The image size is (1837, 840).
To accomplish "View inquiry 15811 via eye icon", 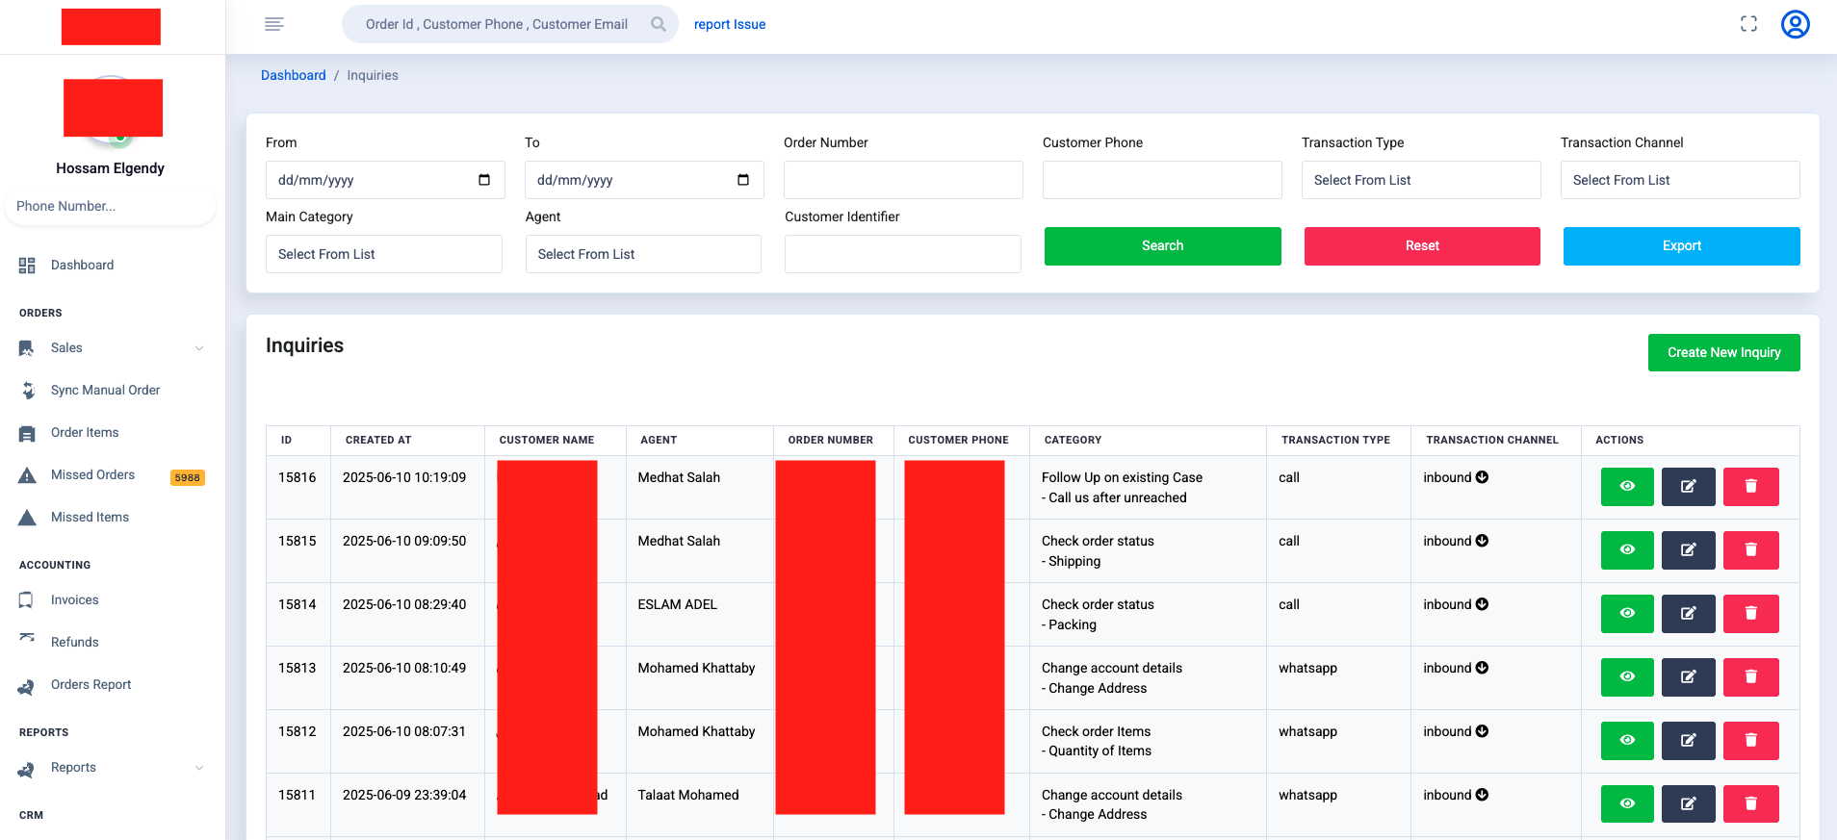I will (1626, 804).
